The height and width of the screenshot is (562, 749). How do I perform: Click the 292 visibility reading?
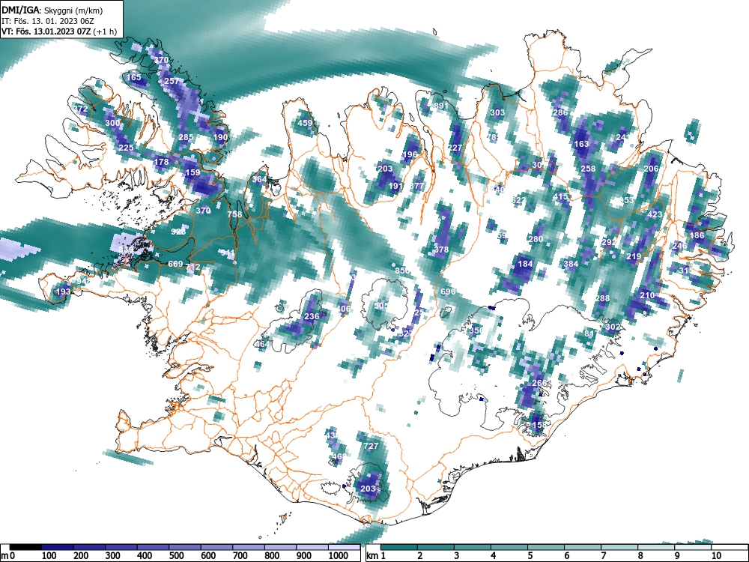coord(609,242)
